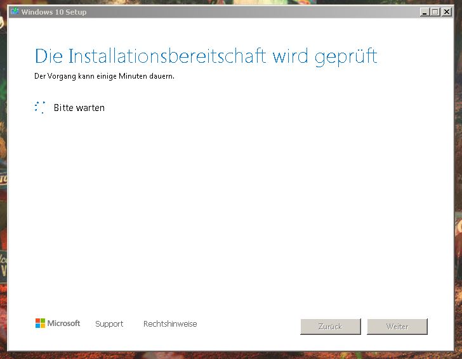Close the Windows 10 Setup window
This screenshot has width=462, height=359.
[447, 12]
